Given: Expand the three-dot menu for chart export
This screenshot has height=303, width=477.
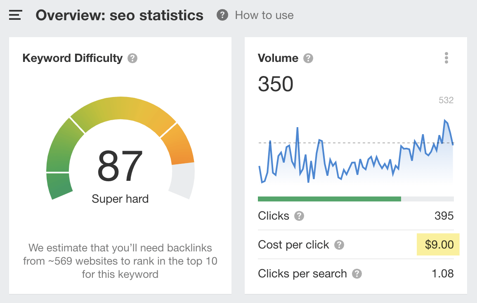Looking at the screenshot, I should pos(446,58).
